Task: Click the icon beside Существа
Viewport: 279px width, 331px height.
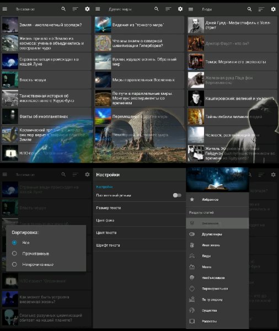Action: pyautogui.click(x=192, y=310)
